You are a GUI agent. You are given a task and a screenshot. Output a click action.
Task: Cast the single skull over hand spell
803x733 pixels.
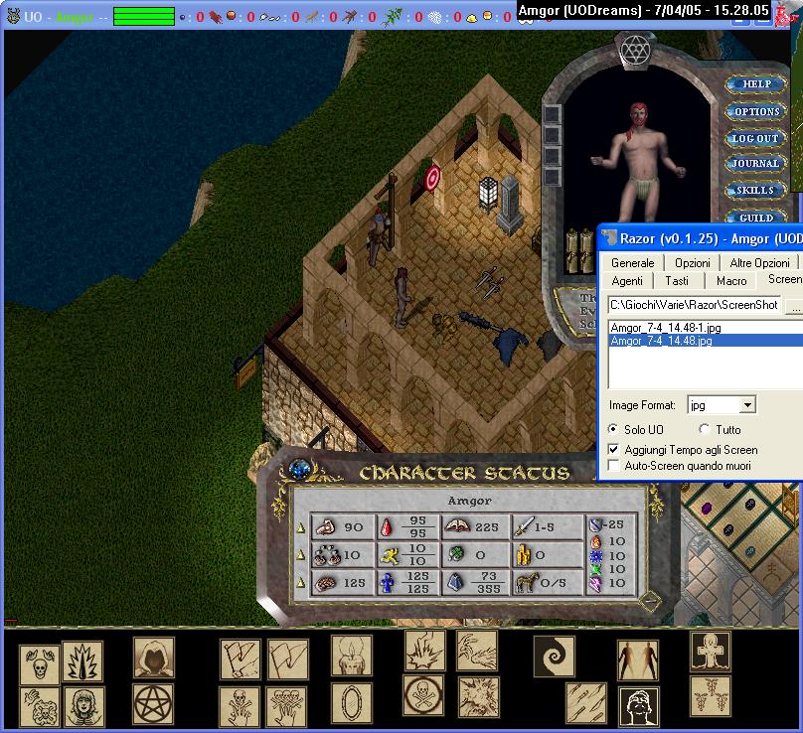click(240, 707)
